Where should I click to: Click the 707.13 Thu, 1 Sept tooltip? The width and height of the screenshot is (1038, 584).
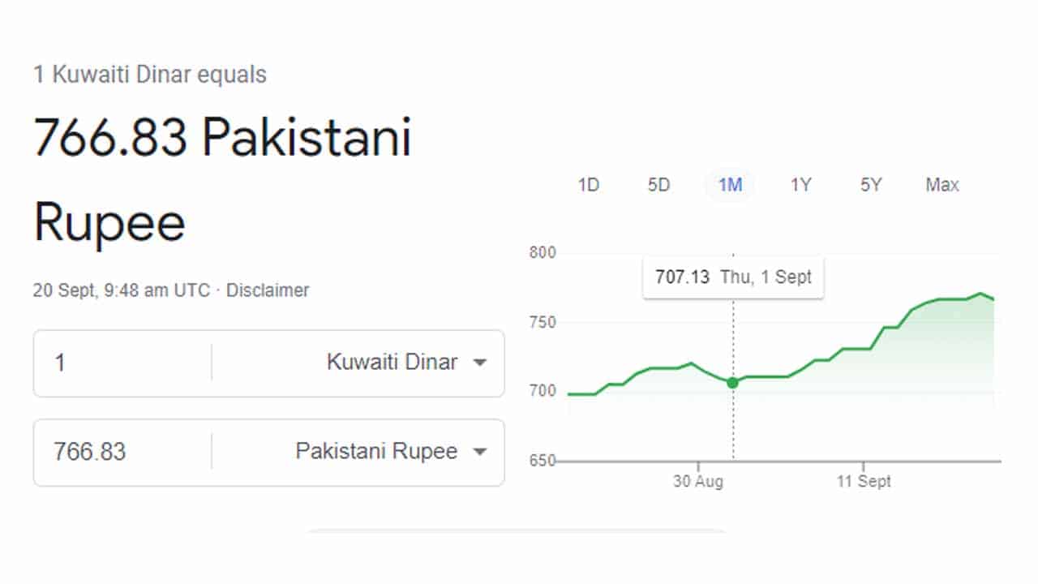pos(733,277)
